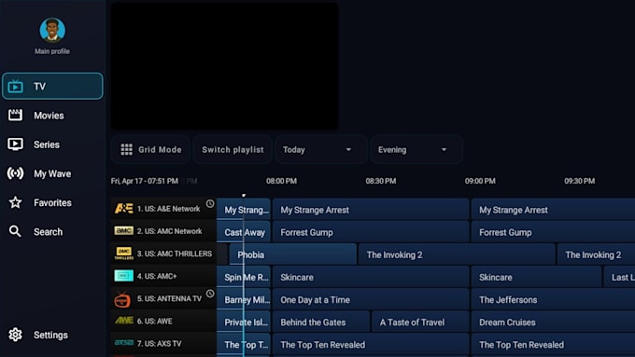Viewport: 635px width, 357px height.
Task: Click the AXS TV channel logo
Action: [124, 342]
